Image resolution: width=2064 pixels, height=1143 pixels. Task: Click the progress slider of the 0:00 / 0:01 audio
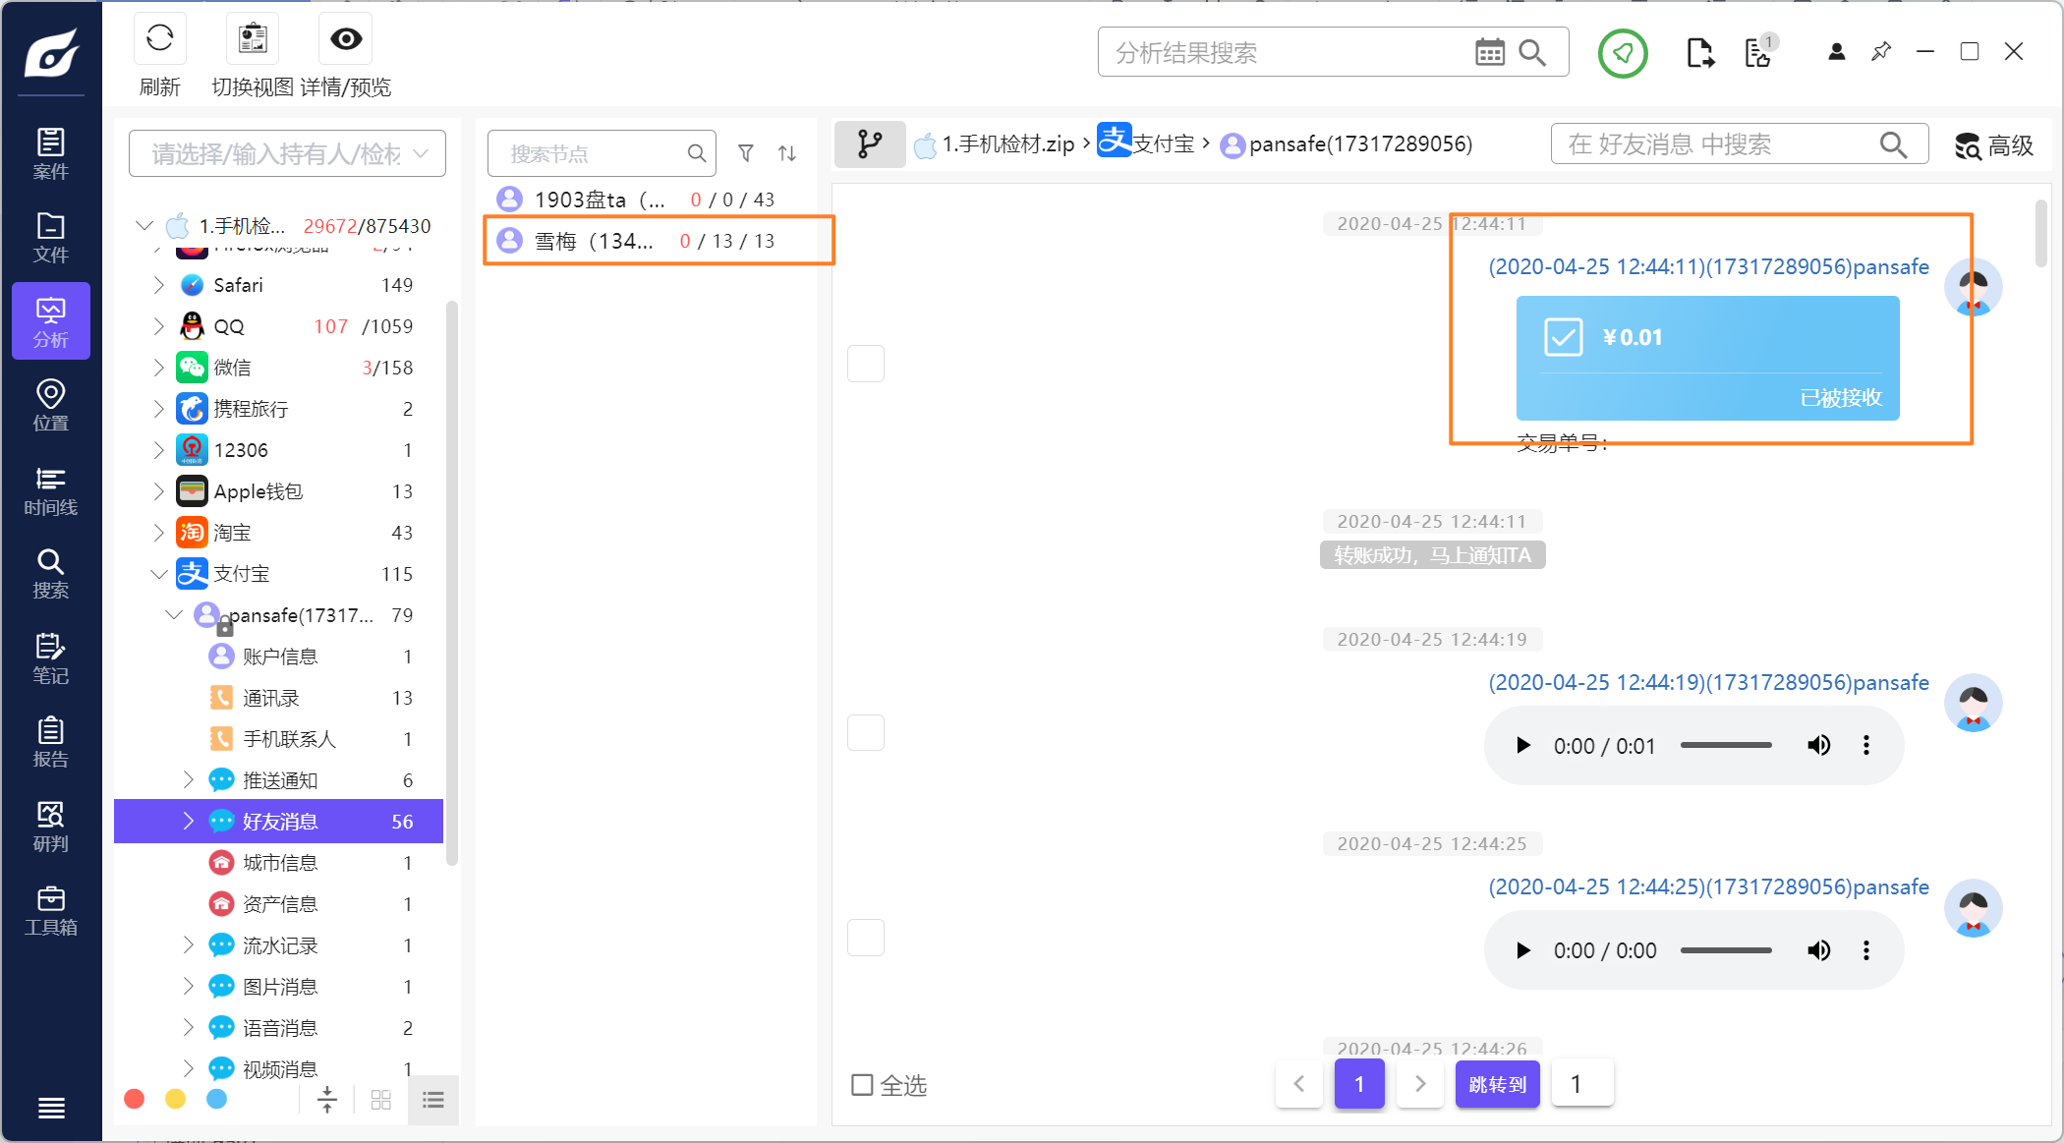(1726, 746)
